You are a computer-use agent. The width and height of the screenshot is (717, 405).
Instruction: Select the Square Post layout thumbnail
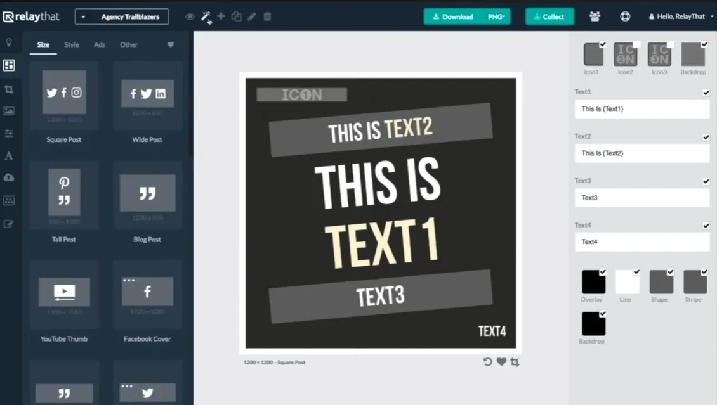click(x=64, y=97)
